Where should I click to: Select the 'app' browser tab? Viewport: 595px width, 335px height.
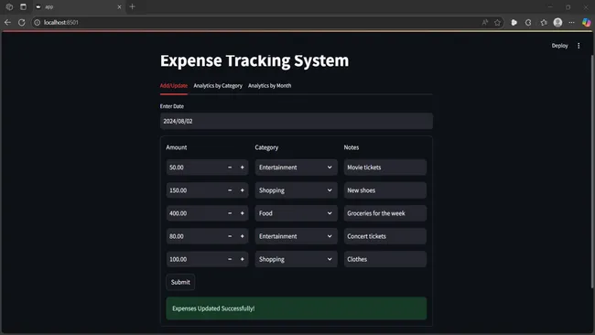coord(78,6)
